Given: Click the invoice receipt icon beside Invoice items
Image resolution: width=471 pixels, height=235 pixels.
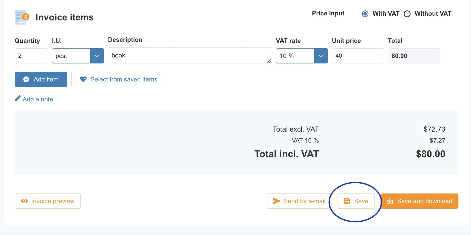Looking at the screenshot, I should 22,17.
